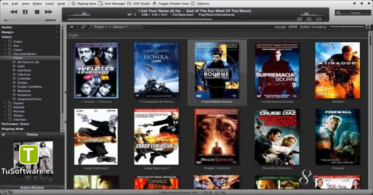Open the Help menu
Screen dimensions: 373x195
click(x=61, y=4)
